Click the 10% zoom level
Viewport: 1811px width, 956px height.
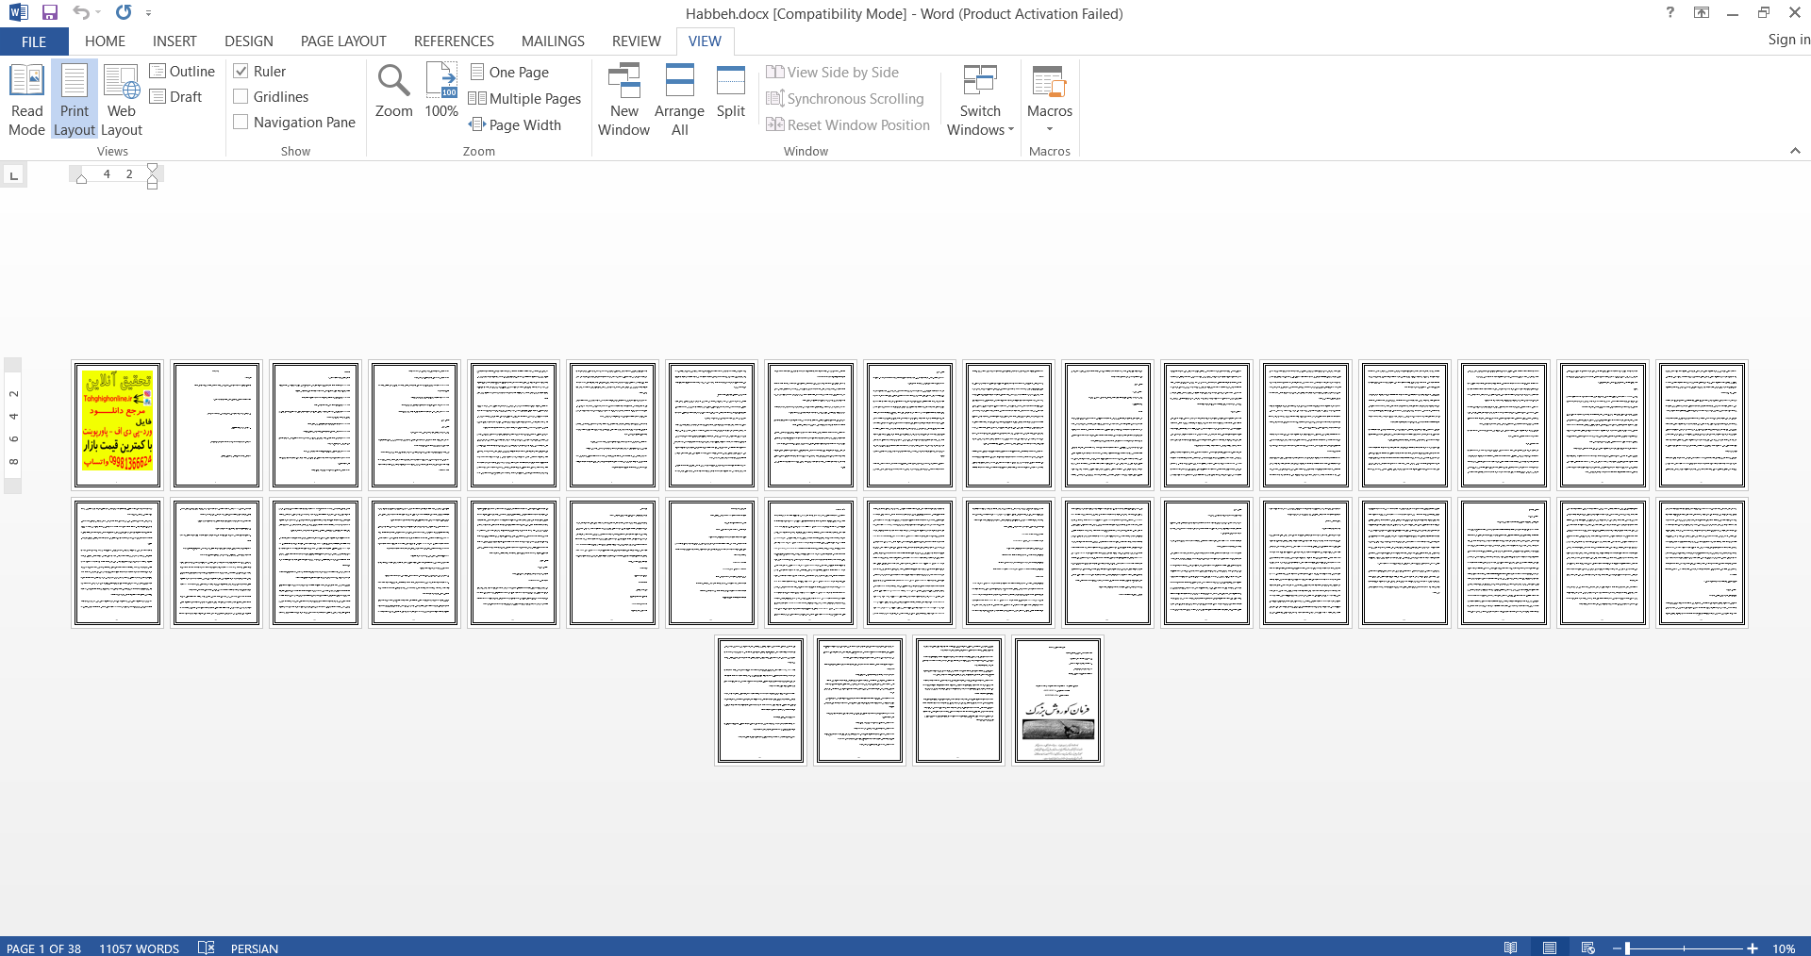click(x=1783, y=948)
